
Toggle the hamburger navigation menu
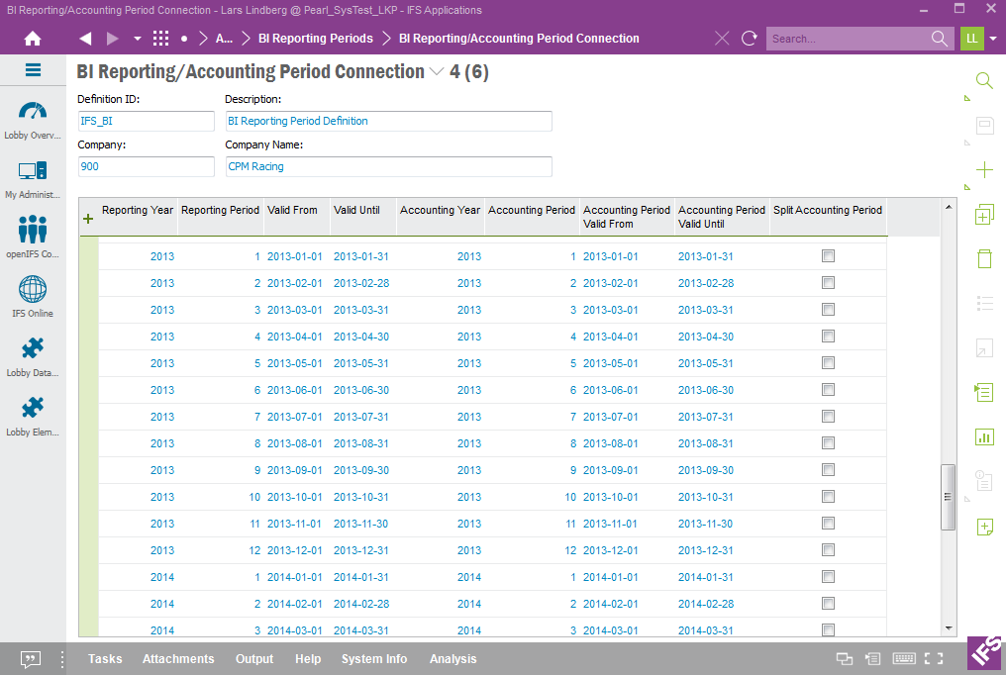click(x=33, y=70)
